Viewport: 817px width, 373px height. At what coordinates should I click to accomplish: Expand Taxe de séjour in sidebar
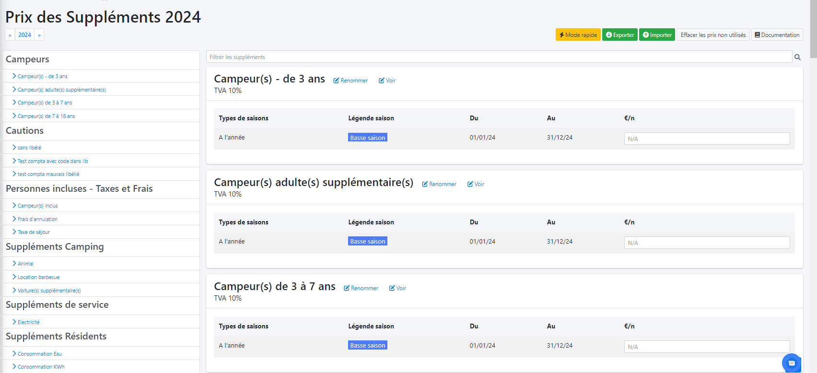point(34,232)
